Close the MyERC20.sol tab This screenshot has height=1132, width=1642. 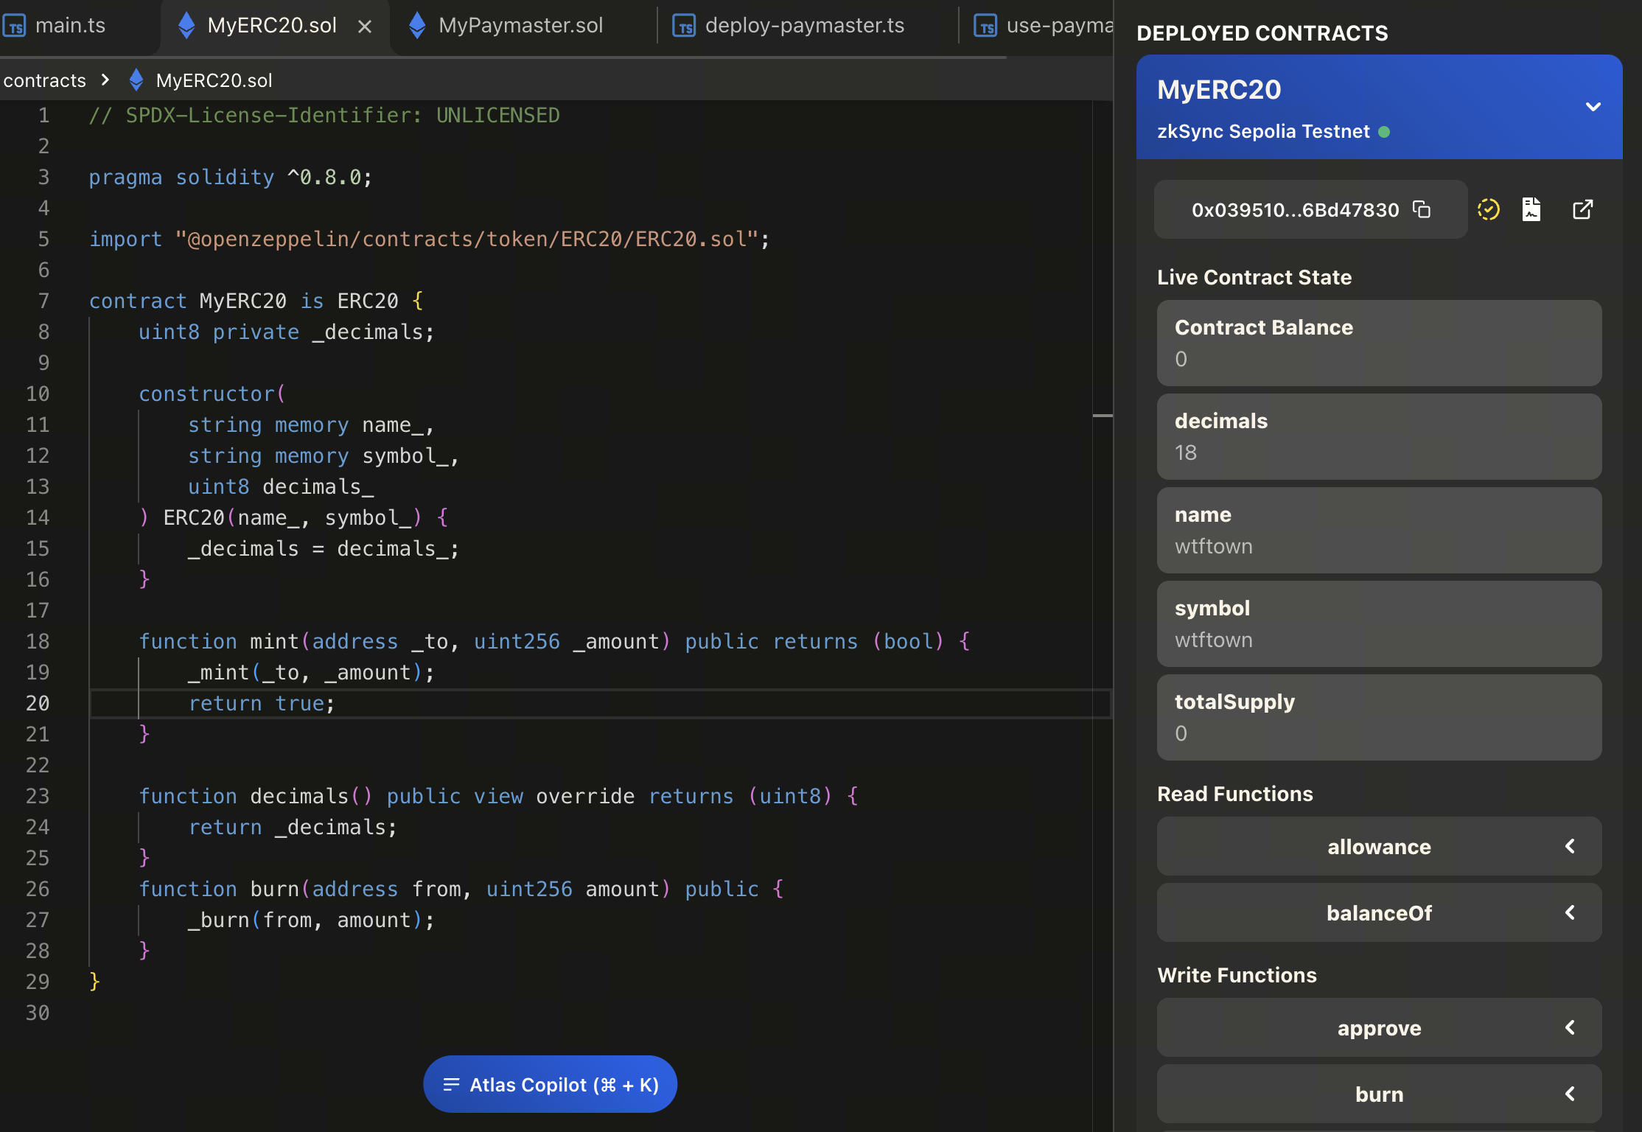365,27
